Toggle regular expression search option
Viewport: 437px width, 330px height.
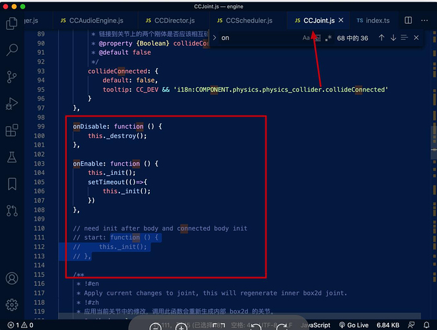[328, 38]
